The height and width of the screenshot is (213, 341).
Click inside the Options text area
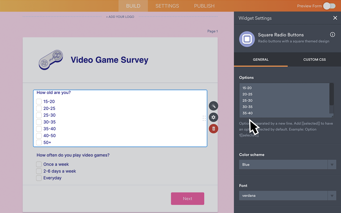click(x=282, y=100)
